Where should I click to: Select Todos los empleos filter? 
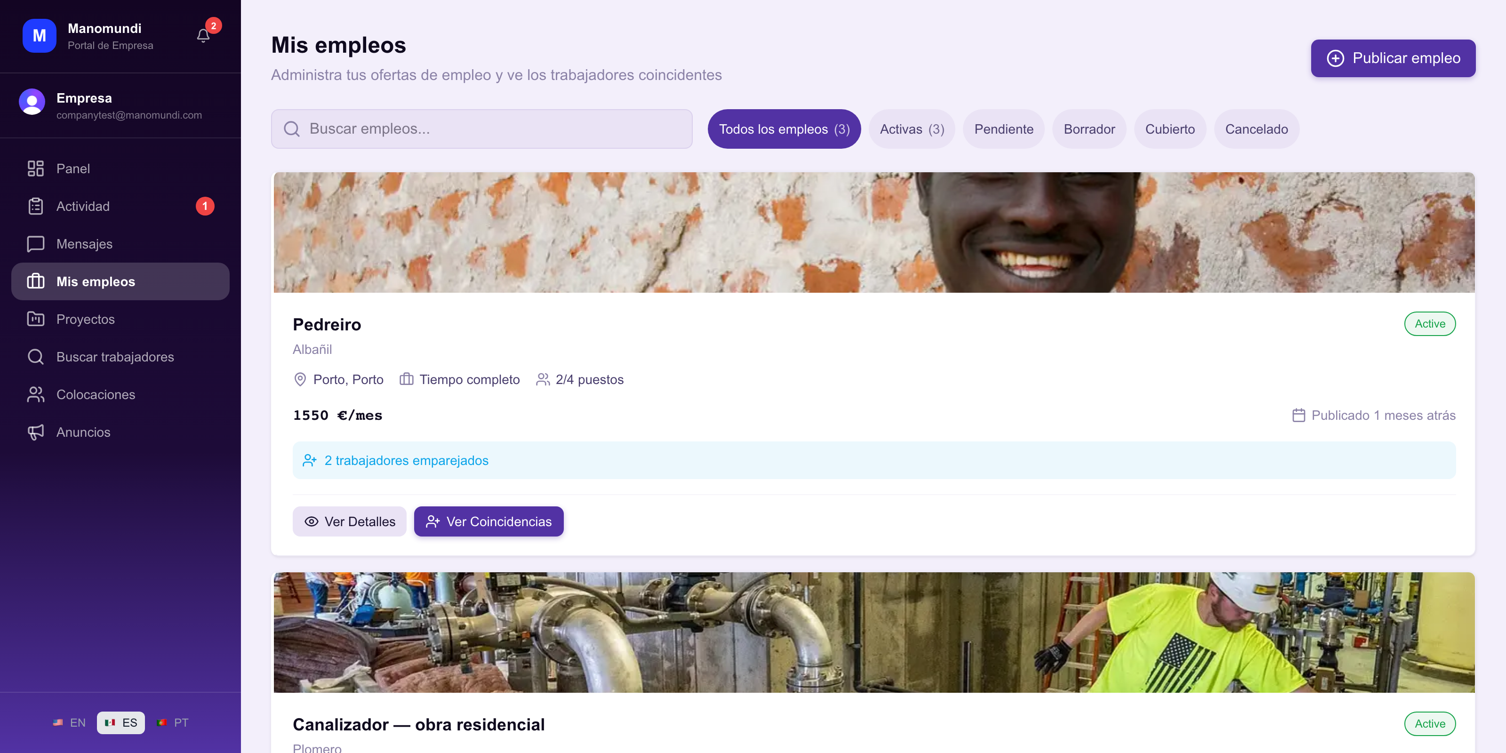784,128
